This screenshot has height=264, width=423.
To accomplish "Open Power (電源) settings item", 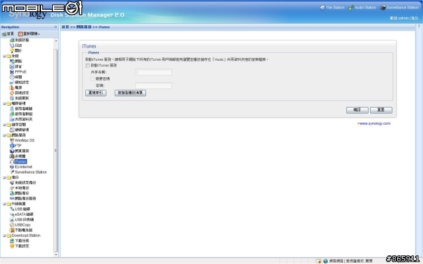I will coord(16,87).
